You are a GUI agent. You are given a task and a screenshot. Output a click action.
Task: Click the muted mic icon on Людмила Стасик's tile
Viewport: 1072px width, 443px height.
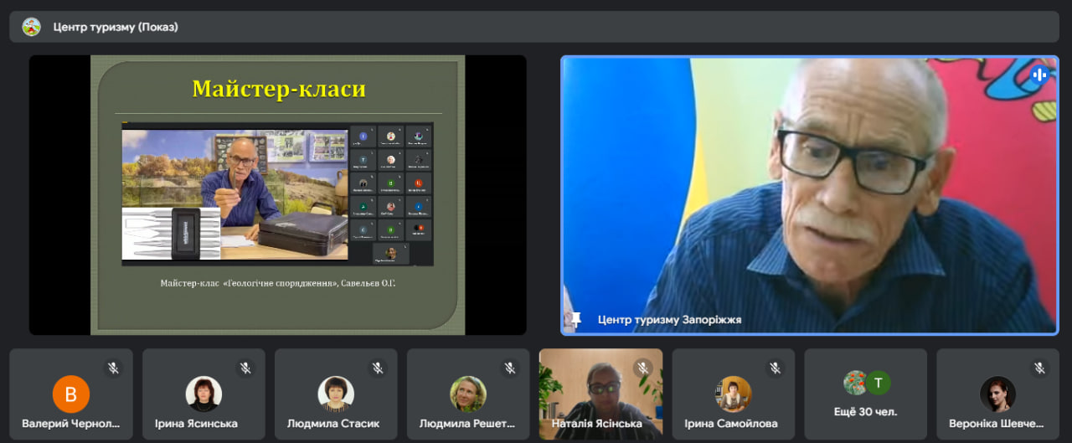coord(378,368)
